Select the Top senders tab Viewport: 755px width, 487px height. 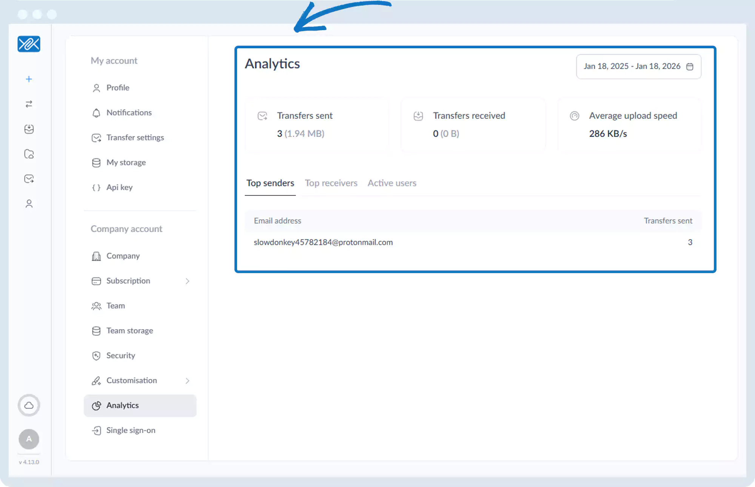(x=270, y=183)
